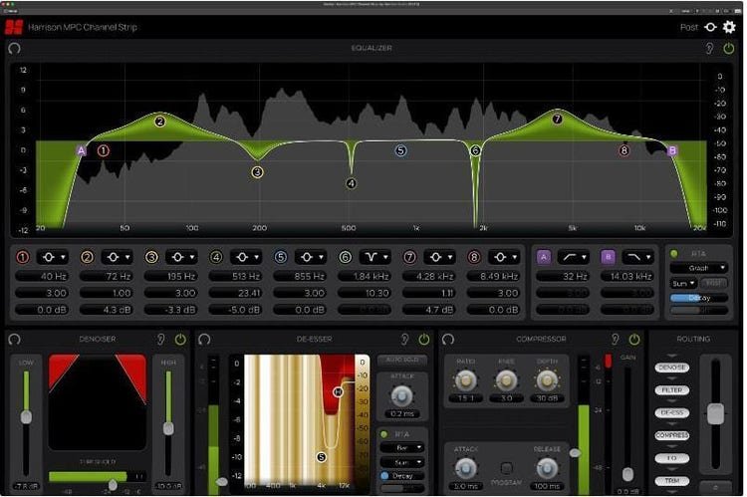Reset the Denoiser section

[x=14, y=339]
